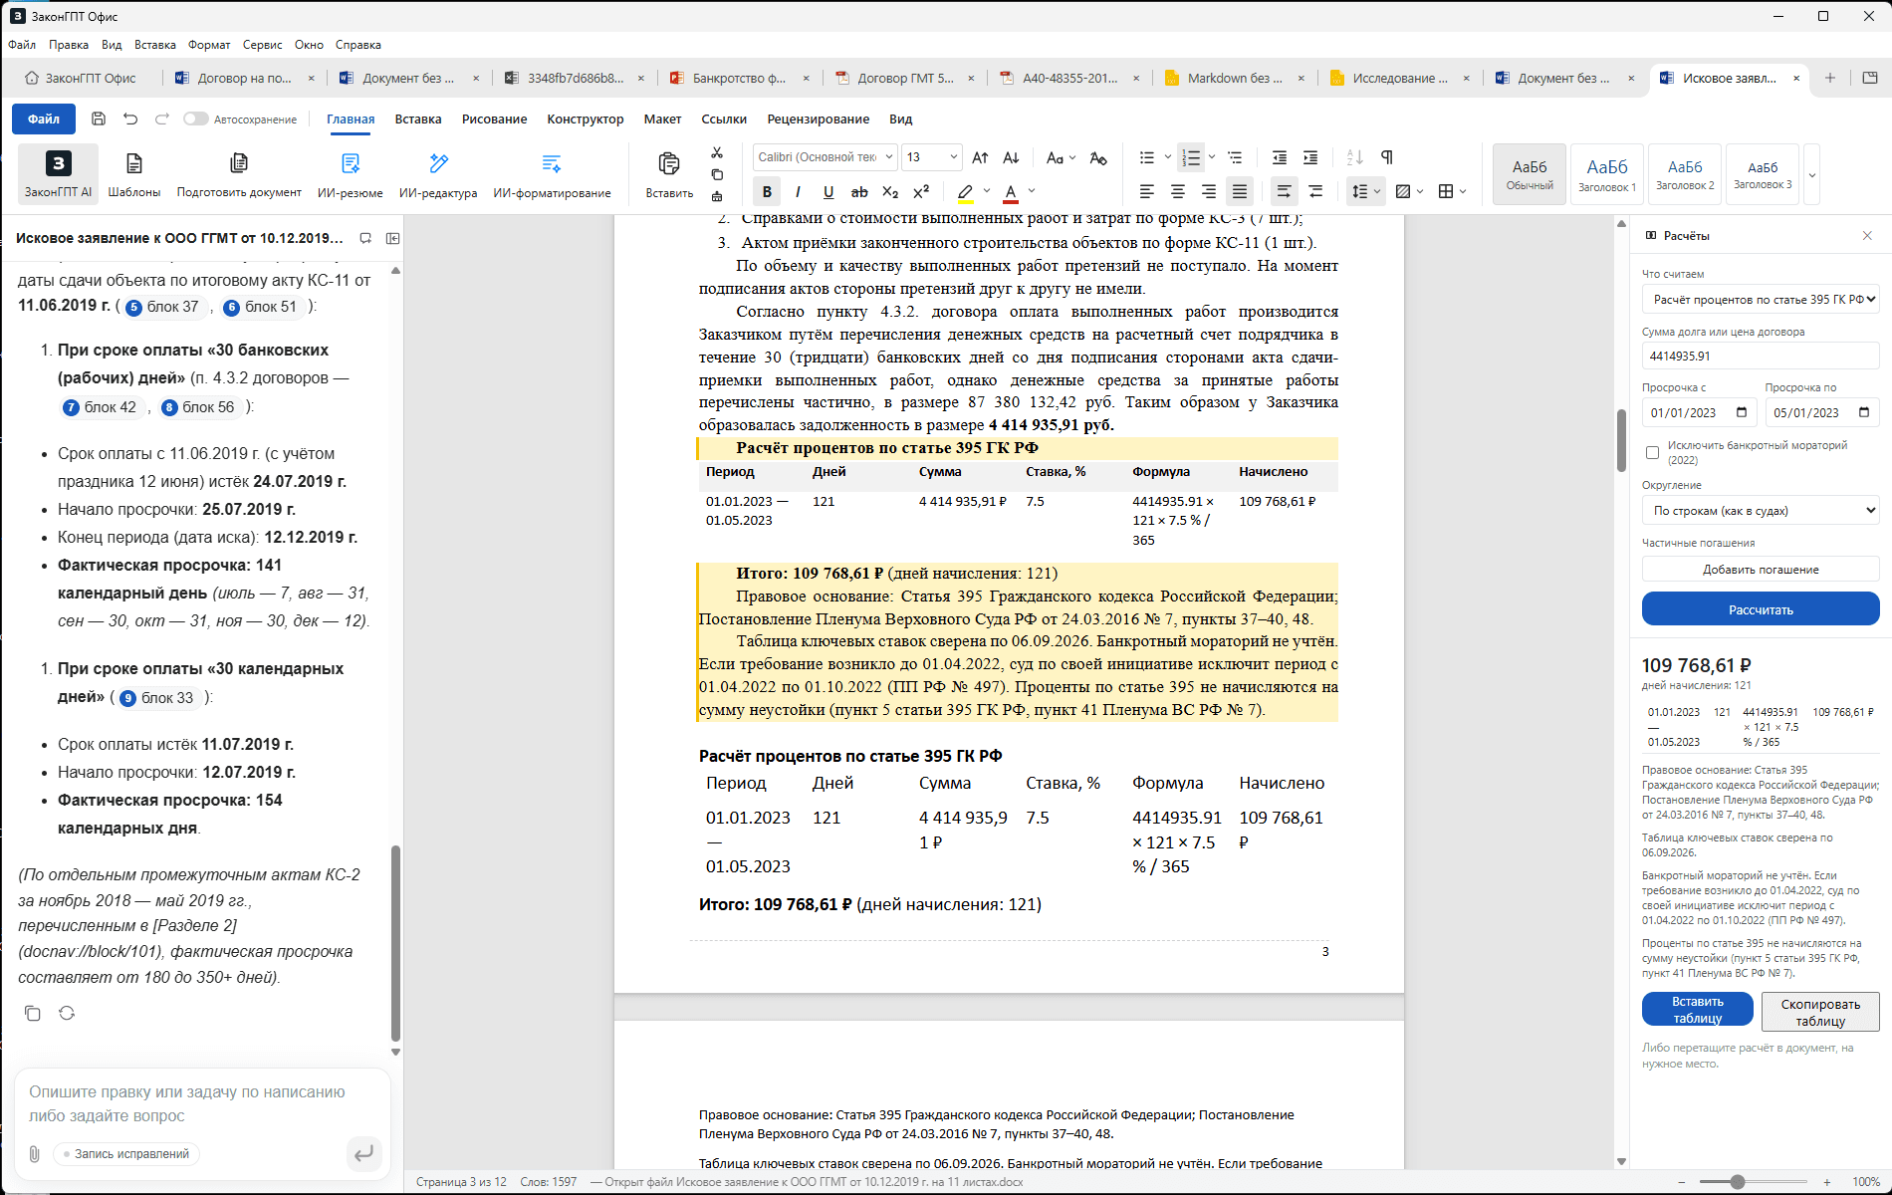Apply the yellow highlight color

965,191
